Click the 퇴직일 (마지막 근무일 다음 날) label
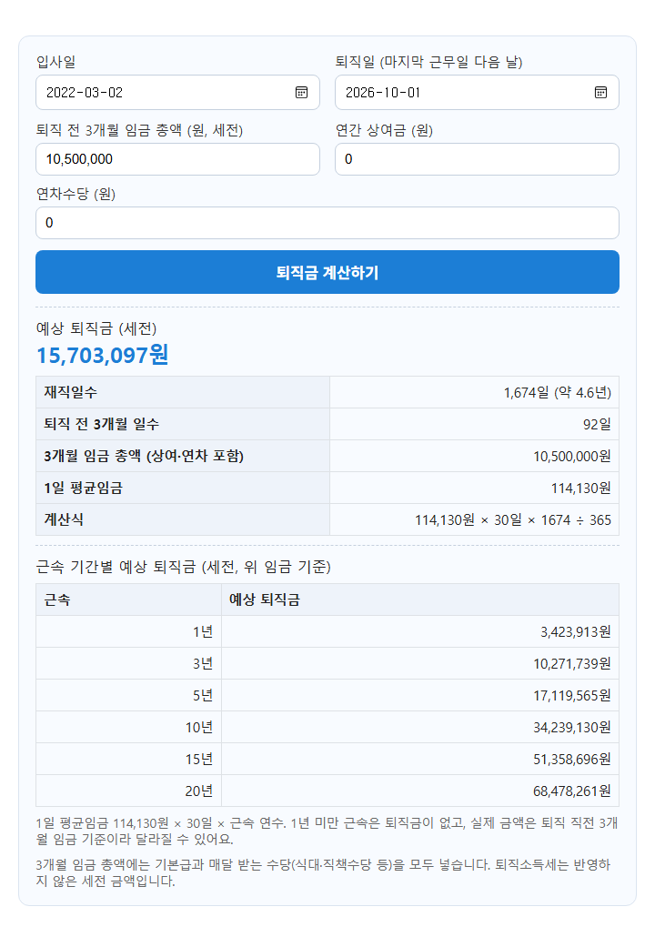Viewport: 655px width, 927px height. [x=428, y=62]
